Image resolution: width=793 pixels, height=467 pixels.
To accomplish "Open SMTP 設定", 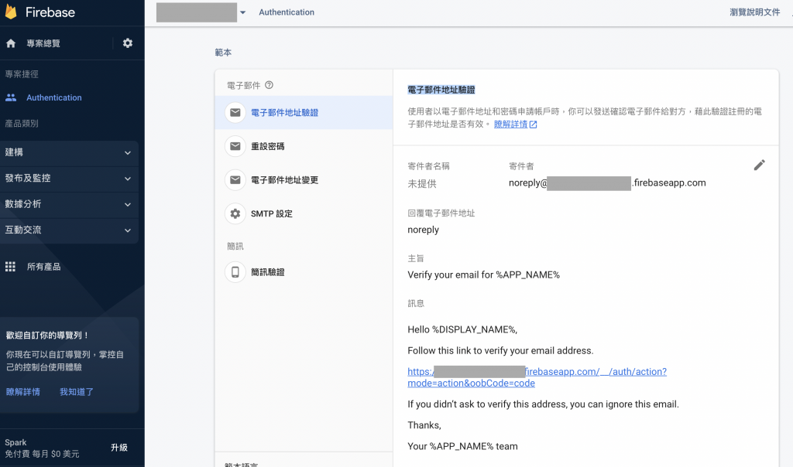I will click(304, 213).
